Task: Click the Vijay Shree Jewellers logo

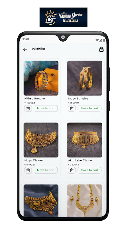Action: click(63, 17)
